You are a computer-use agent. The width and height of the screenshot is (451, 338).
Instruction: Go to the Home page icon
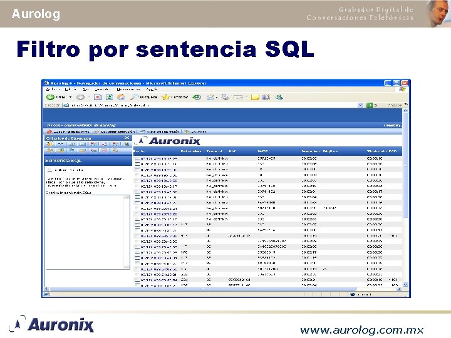click(121, 97)
